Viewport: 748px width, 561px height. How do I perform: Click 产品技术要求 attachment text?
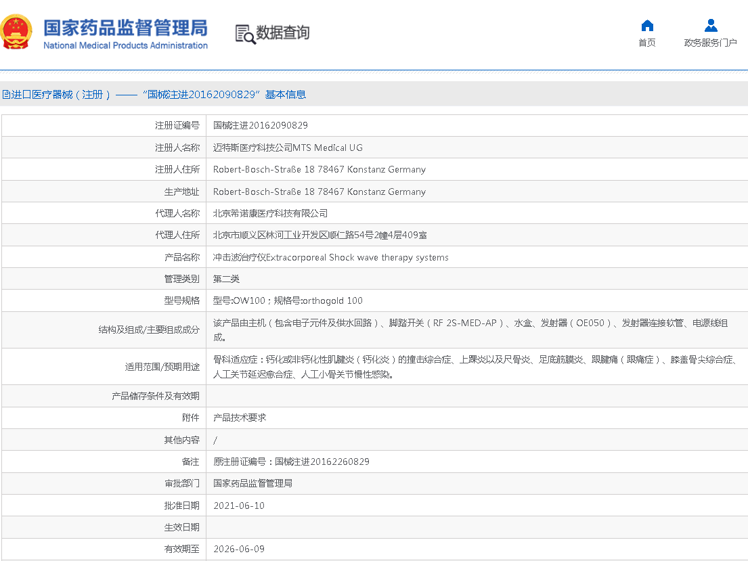(x=240, y=418)
